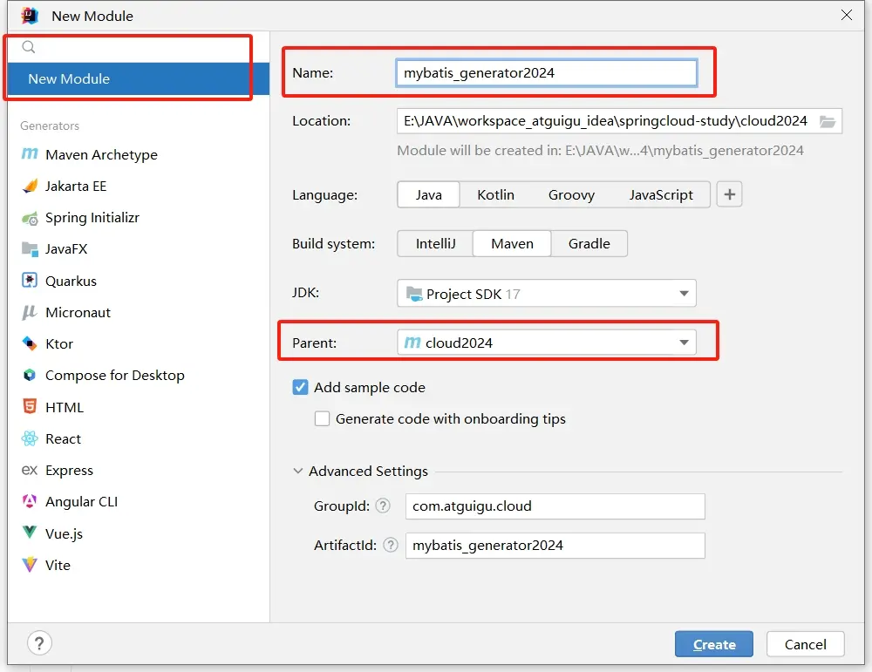Click into the ArtifactId text field

555,546
